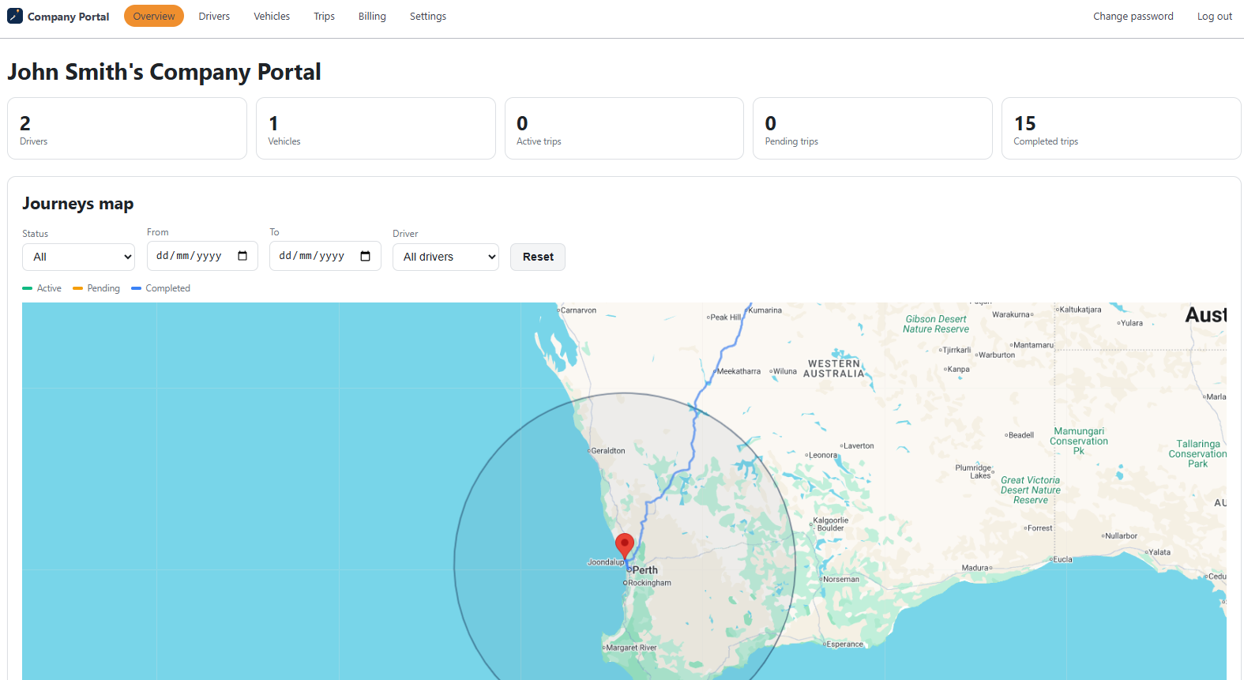The width and height of the screenshot is (1244, 680).
Task: Go to the Overview tab
Action: [154, 16]
